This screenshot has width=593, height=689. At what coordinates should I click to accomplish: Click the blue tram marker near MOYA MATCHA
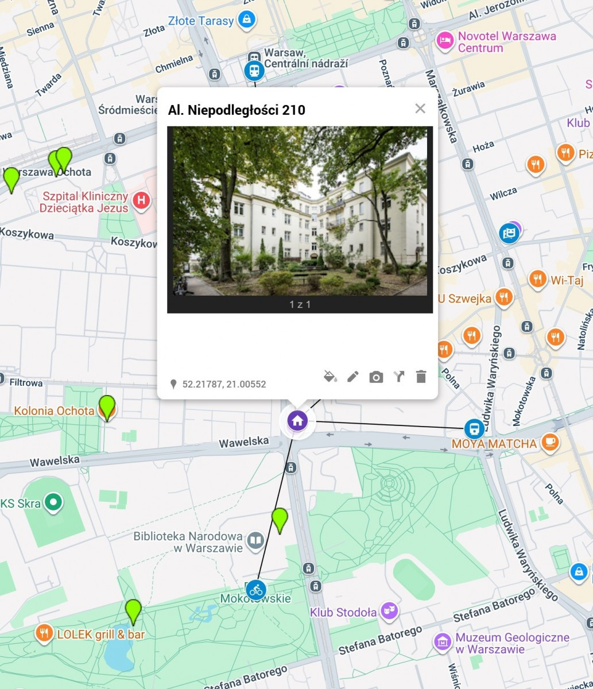[474, 428]
